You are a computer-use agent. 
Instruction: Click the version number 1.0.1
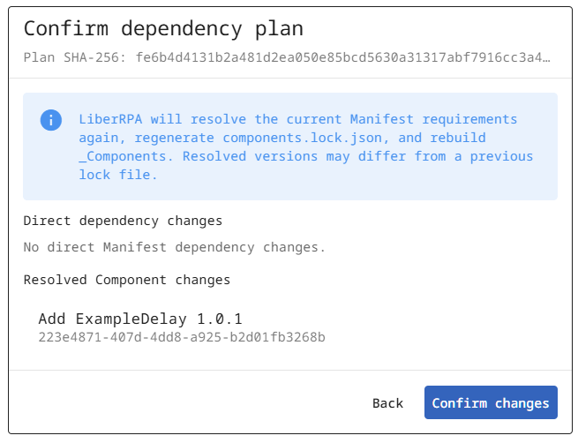(220, 319)
